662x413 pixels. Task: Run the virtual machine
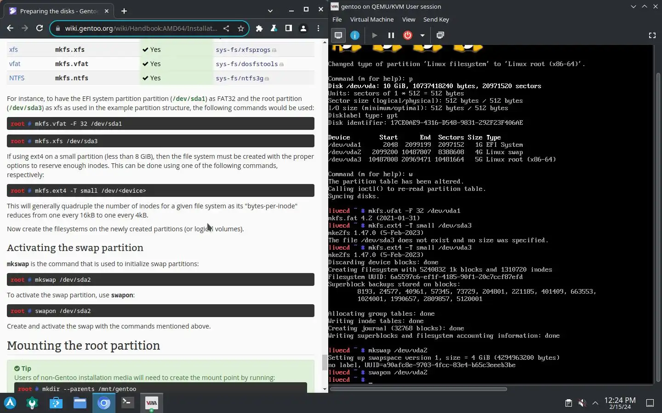point(375,35)
